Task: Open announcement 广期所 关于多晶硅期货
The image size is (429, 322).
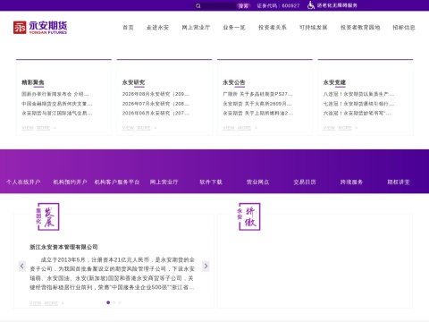Action: pos(258,94)
